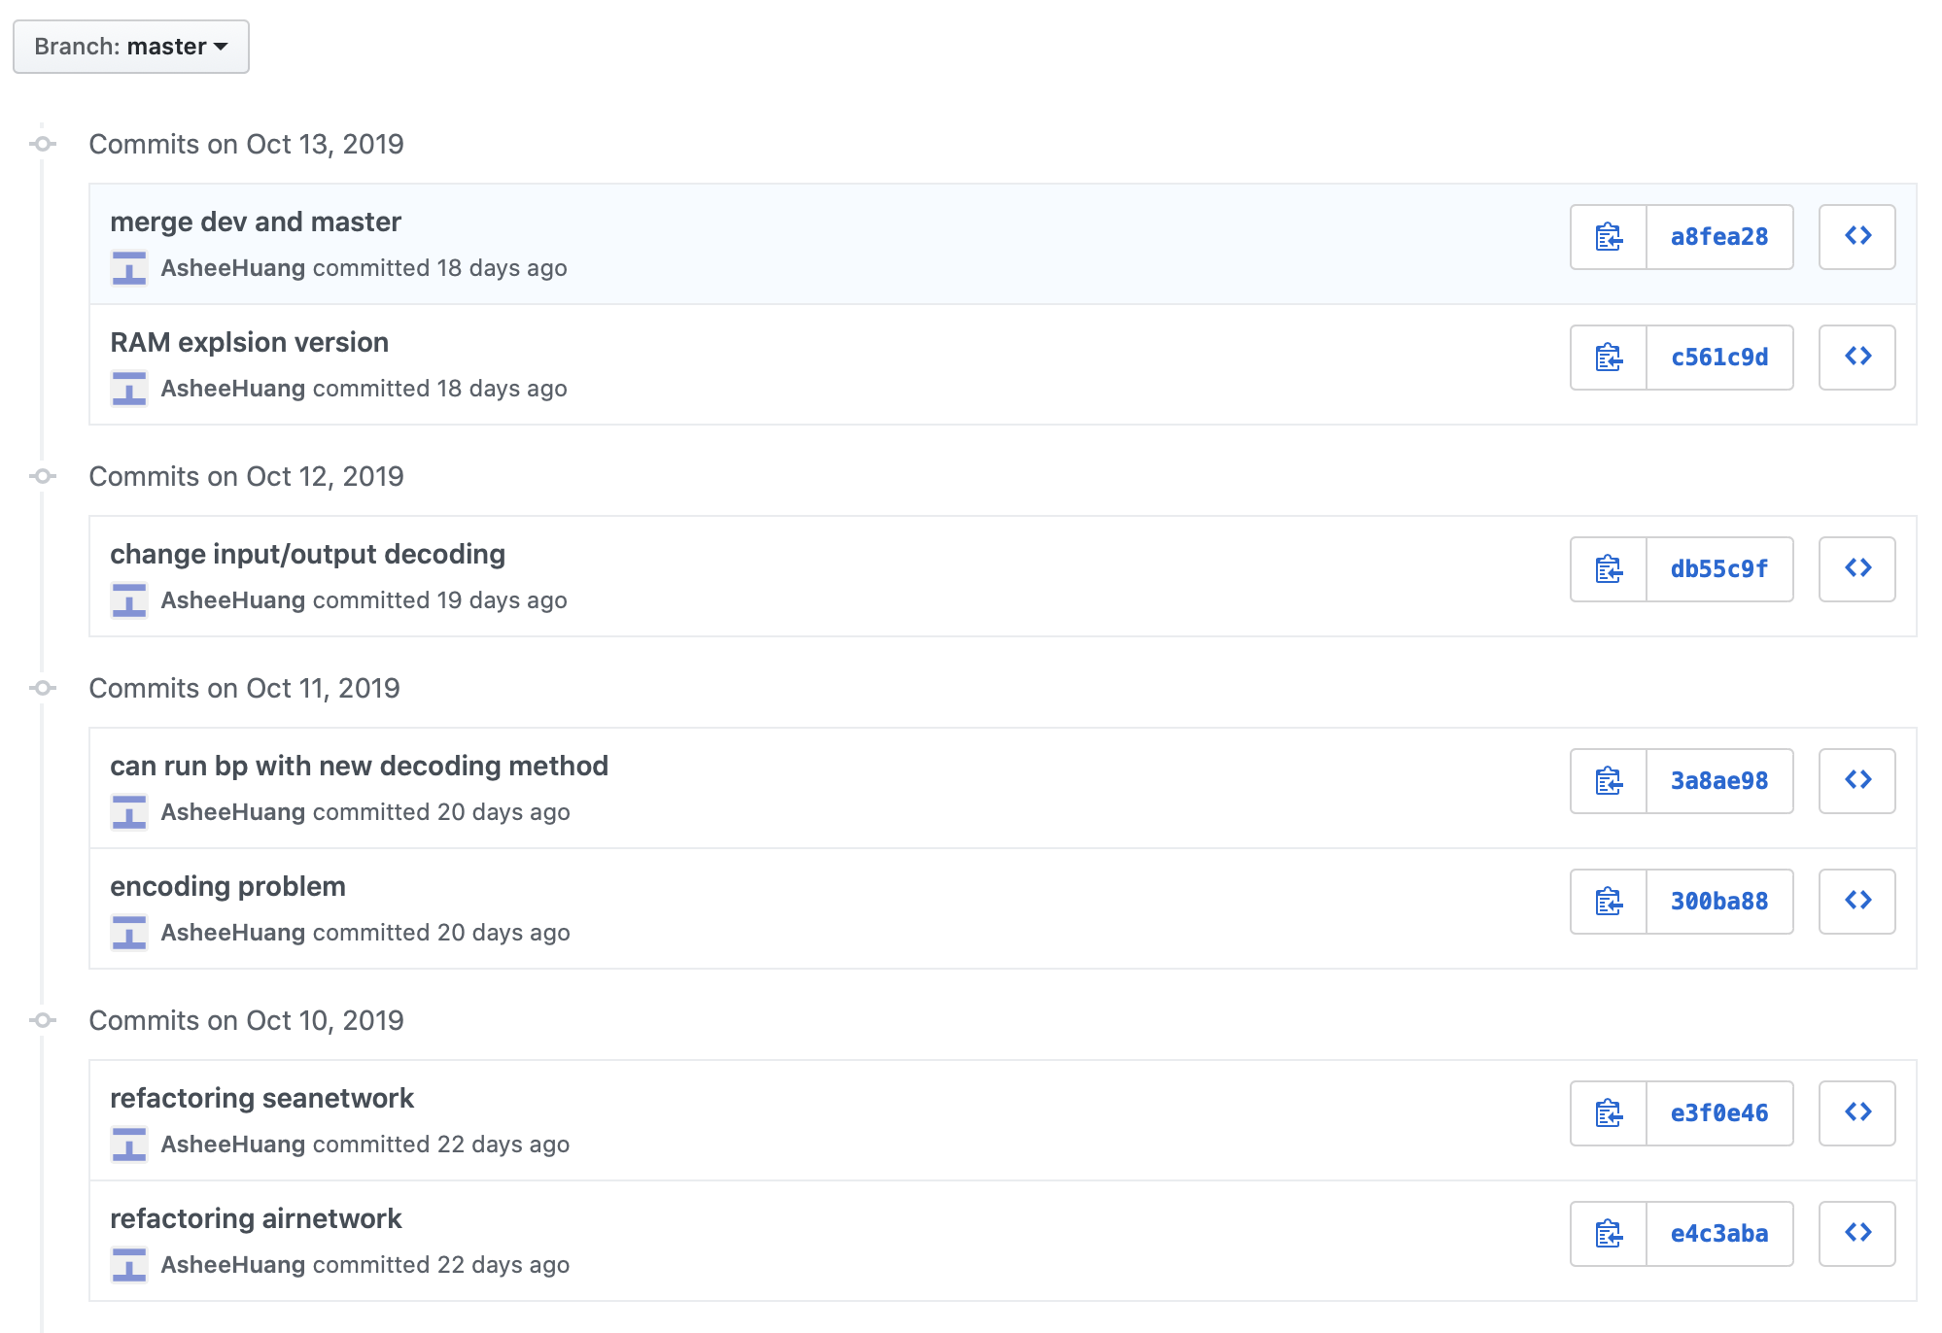The height and width of the screenshot is (1333, 1942).
Task: Open commit hash link e3f0e46
Action: coord(1719,1113)
